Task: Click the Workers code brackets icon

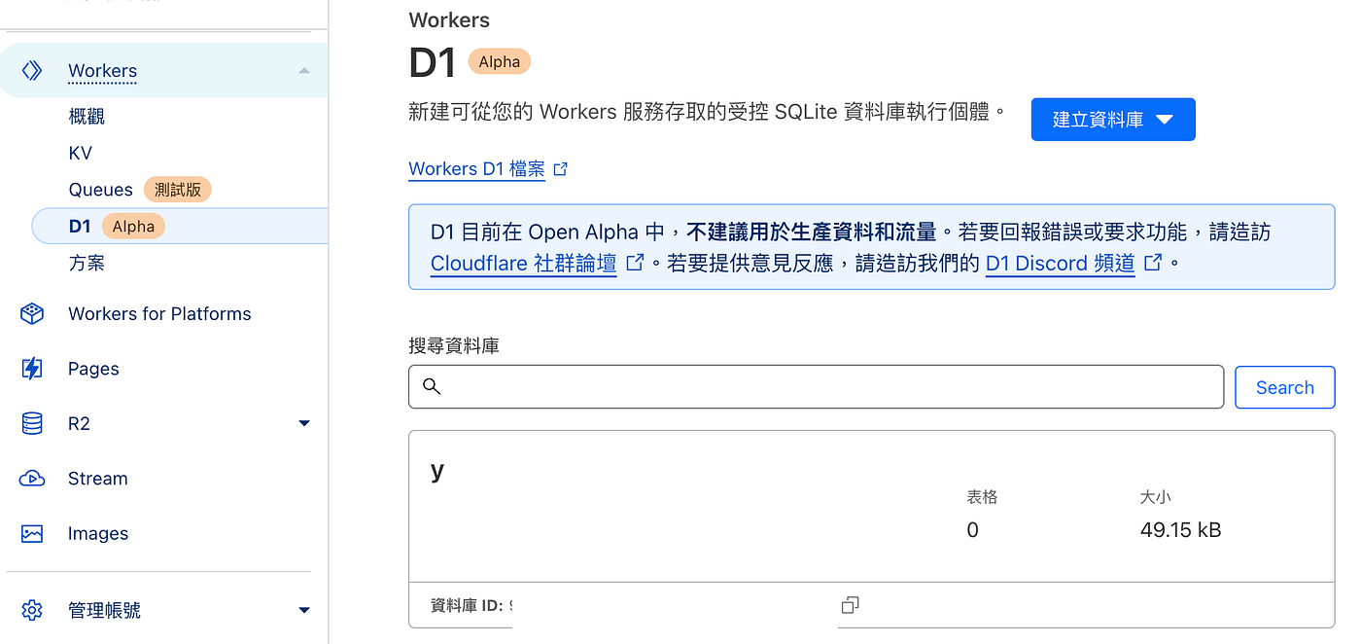Action: click(x=32, y=71)
